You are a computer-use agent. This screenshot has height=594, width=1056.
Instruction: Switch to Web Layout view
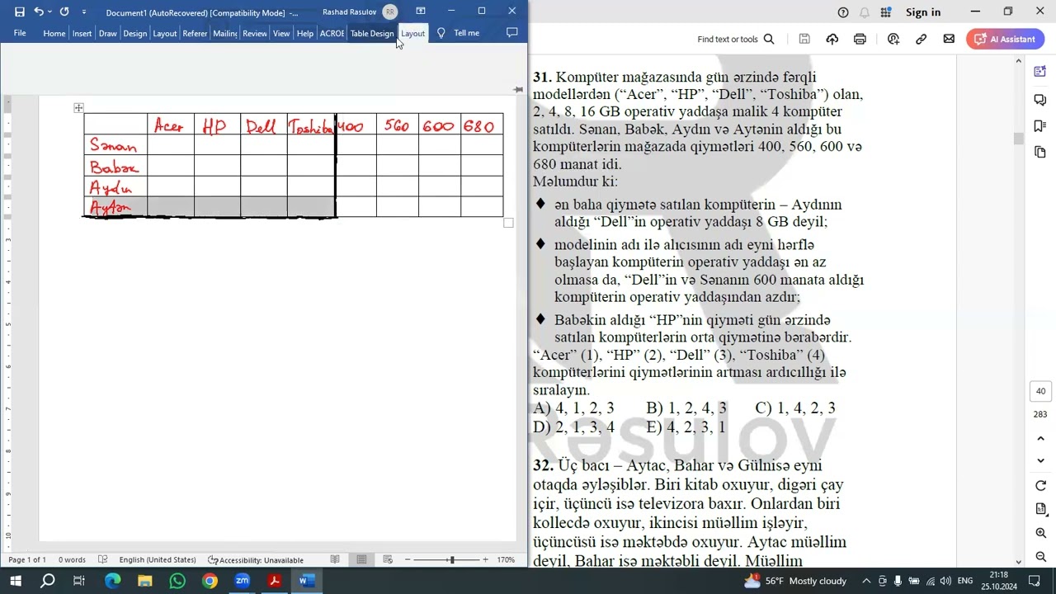tap(388, 559)
